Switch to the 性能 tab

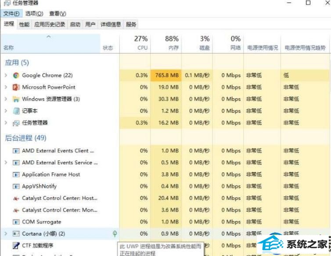[24, 25]
